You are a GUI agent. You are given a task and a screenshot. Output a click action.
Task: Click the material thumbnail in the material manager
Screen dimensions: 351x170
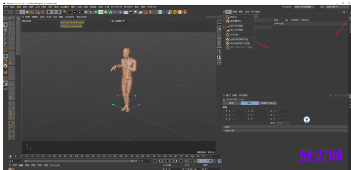(12, 169)
